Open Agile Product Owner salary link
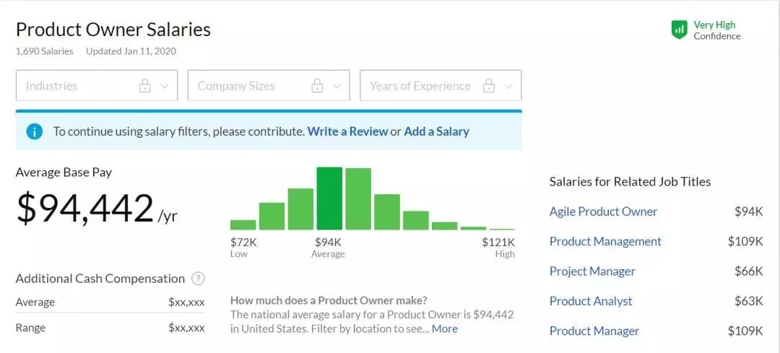Screen dimensions: 780x353 (x=603, y=212)
